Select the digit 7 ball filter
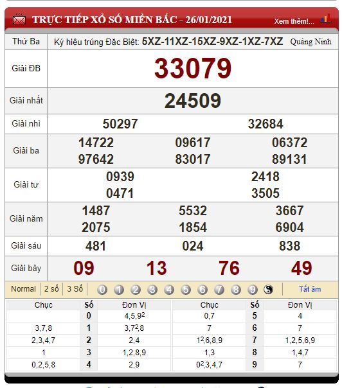Screen dimensions: 342x388 (219, 289)
